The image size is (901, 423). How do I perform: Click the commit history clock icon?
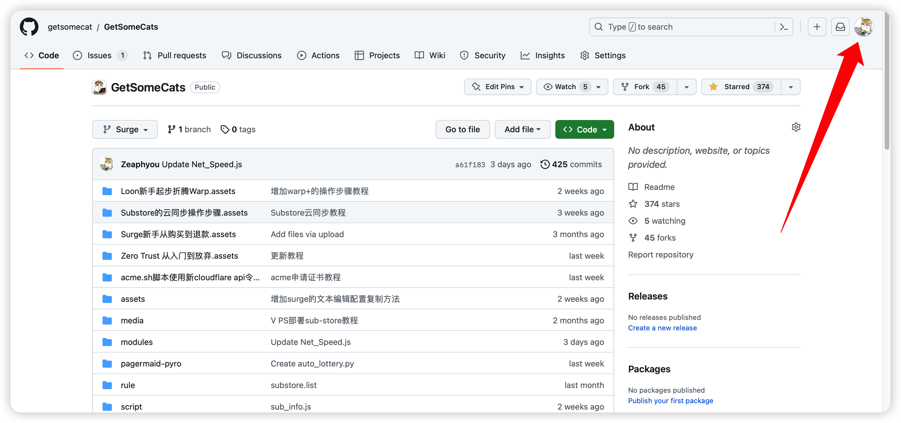point(545,164)
